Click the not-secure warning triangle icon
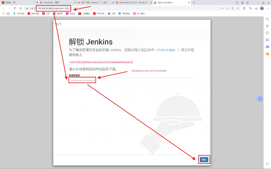Screen dimensions: 271x169 [27, 8]
